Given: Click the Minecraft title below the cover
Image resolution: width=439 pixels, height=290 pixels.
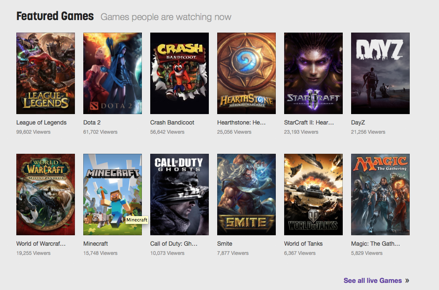Looking at the screenshot, I should click(x=95, y=244).
